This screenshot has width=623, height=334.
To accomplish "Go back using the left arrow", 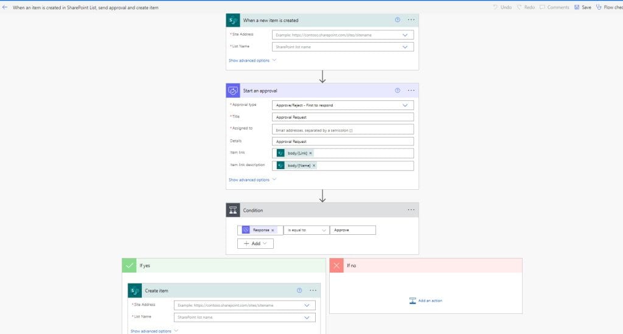I will (x=5, y=7).
